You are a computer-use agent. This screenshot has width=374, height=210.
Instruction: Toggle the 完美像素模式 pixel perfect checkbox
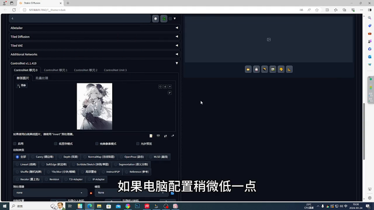(x=96, y=143)
